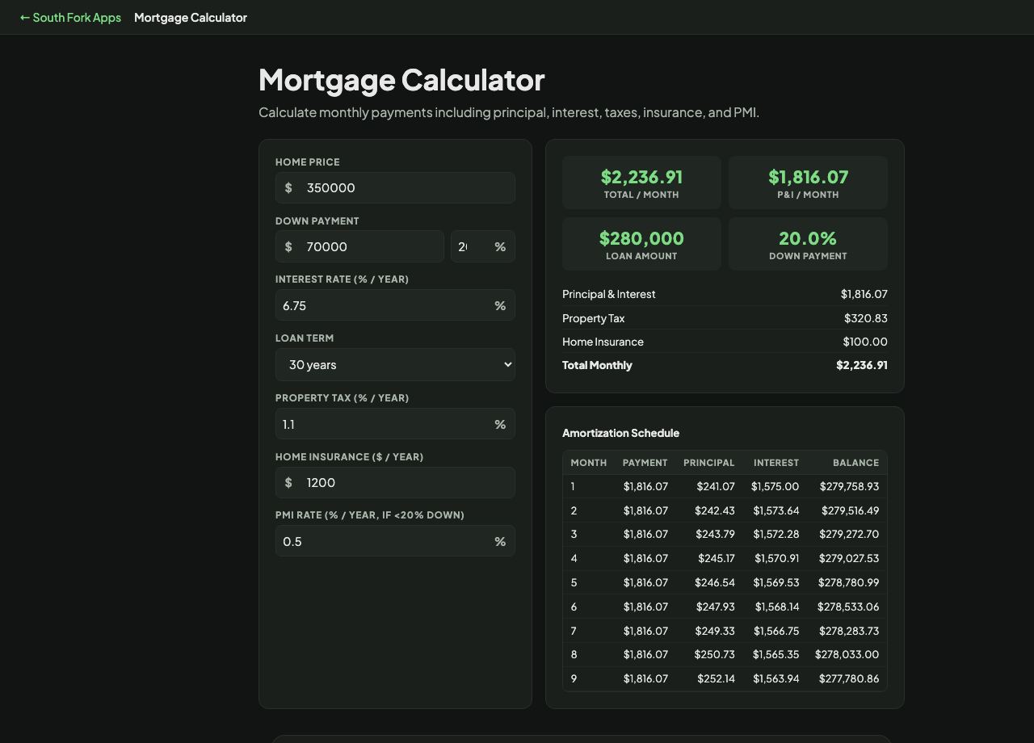
Task: Select the Home Insurance value $100.00
Action: 865,342
